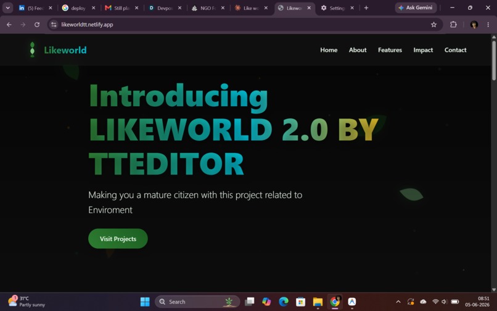Screen dimensions: 497x311
Task: Click the sync tray icon beside chevron
Action: (411, 302)
